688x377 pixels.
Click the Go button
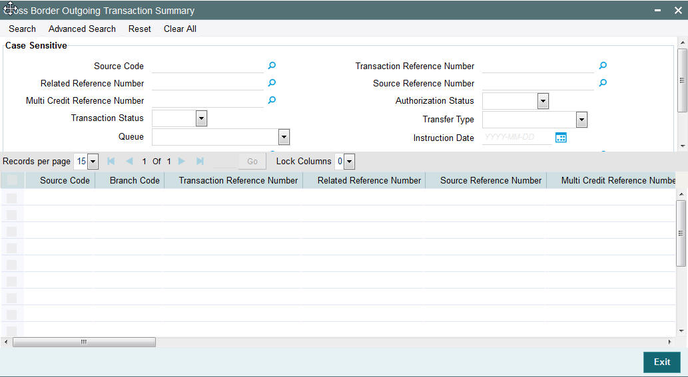coord(252,161)
